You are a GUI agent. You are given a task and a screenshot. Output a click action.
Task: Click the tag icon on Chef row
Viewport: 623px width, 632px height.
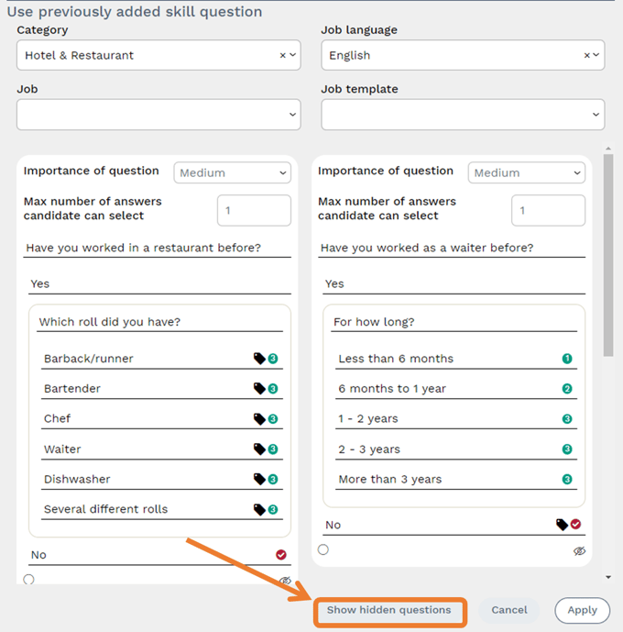click(259, 419)
